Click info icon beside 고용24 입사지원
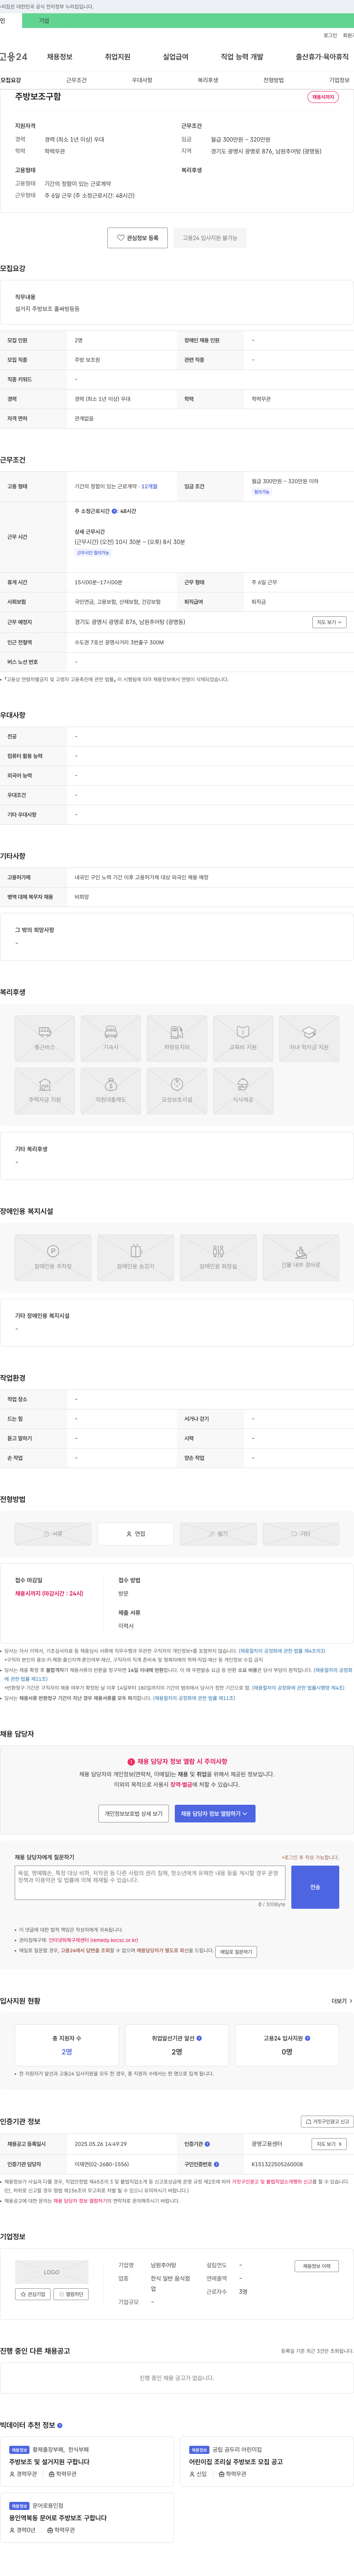 tap(307, 2038)
